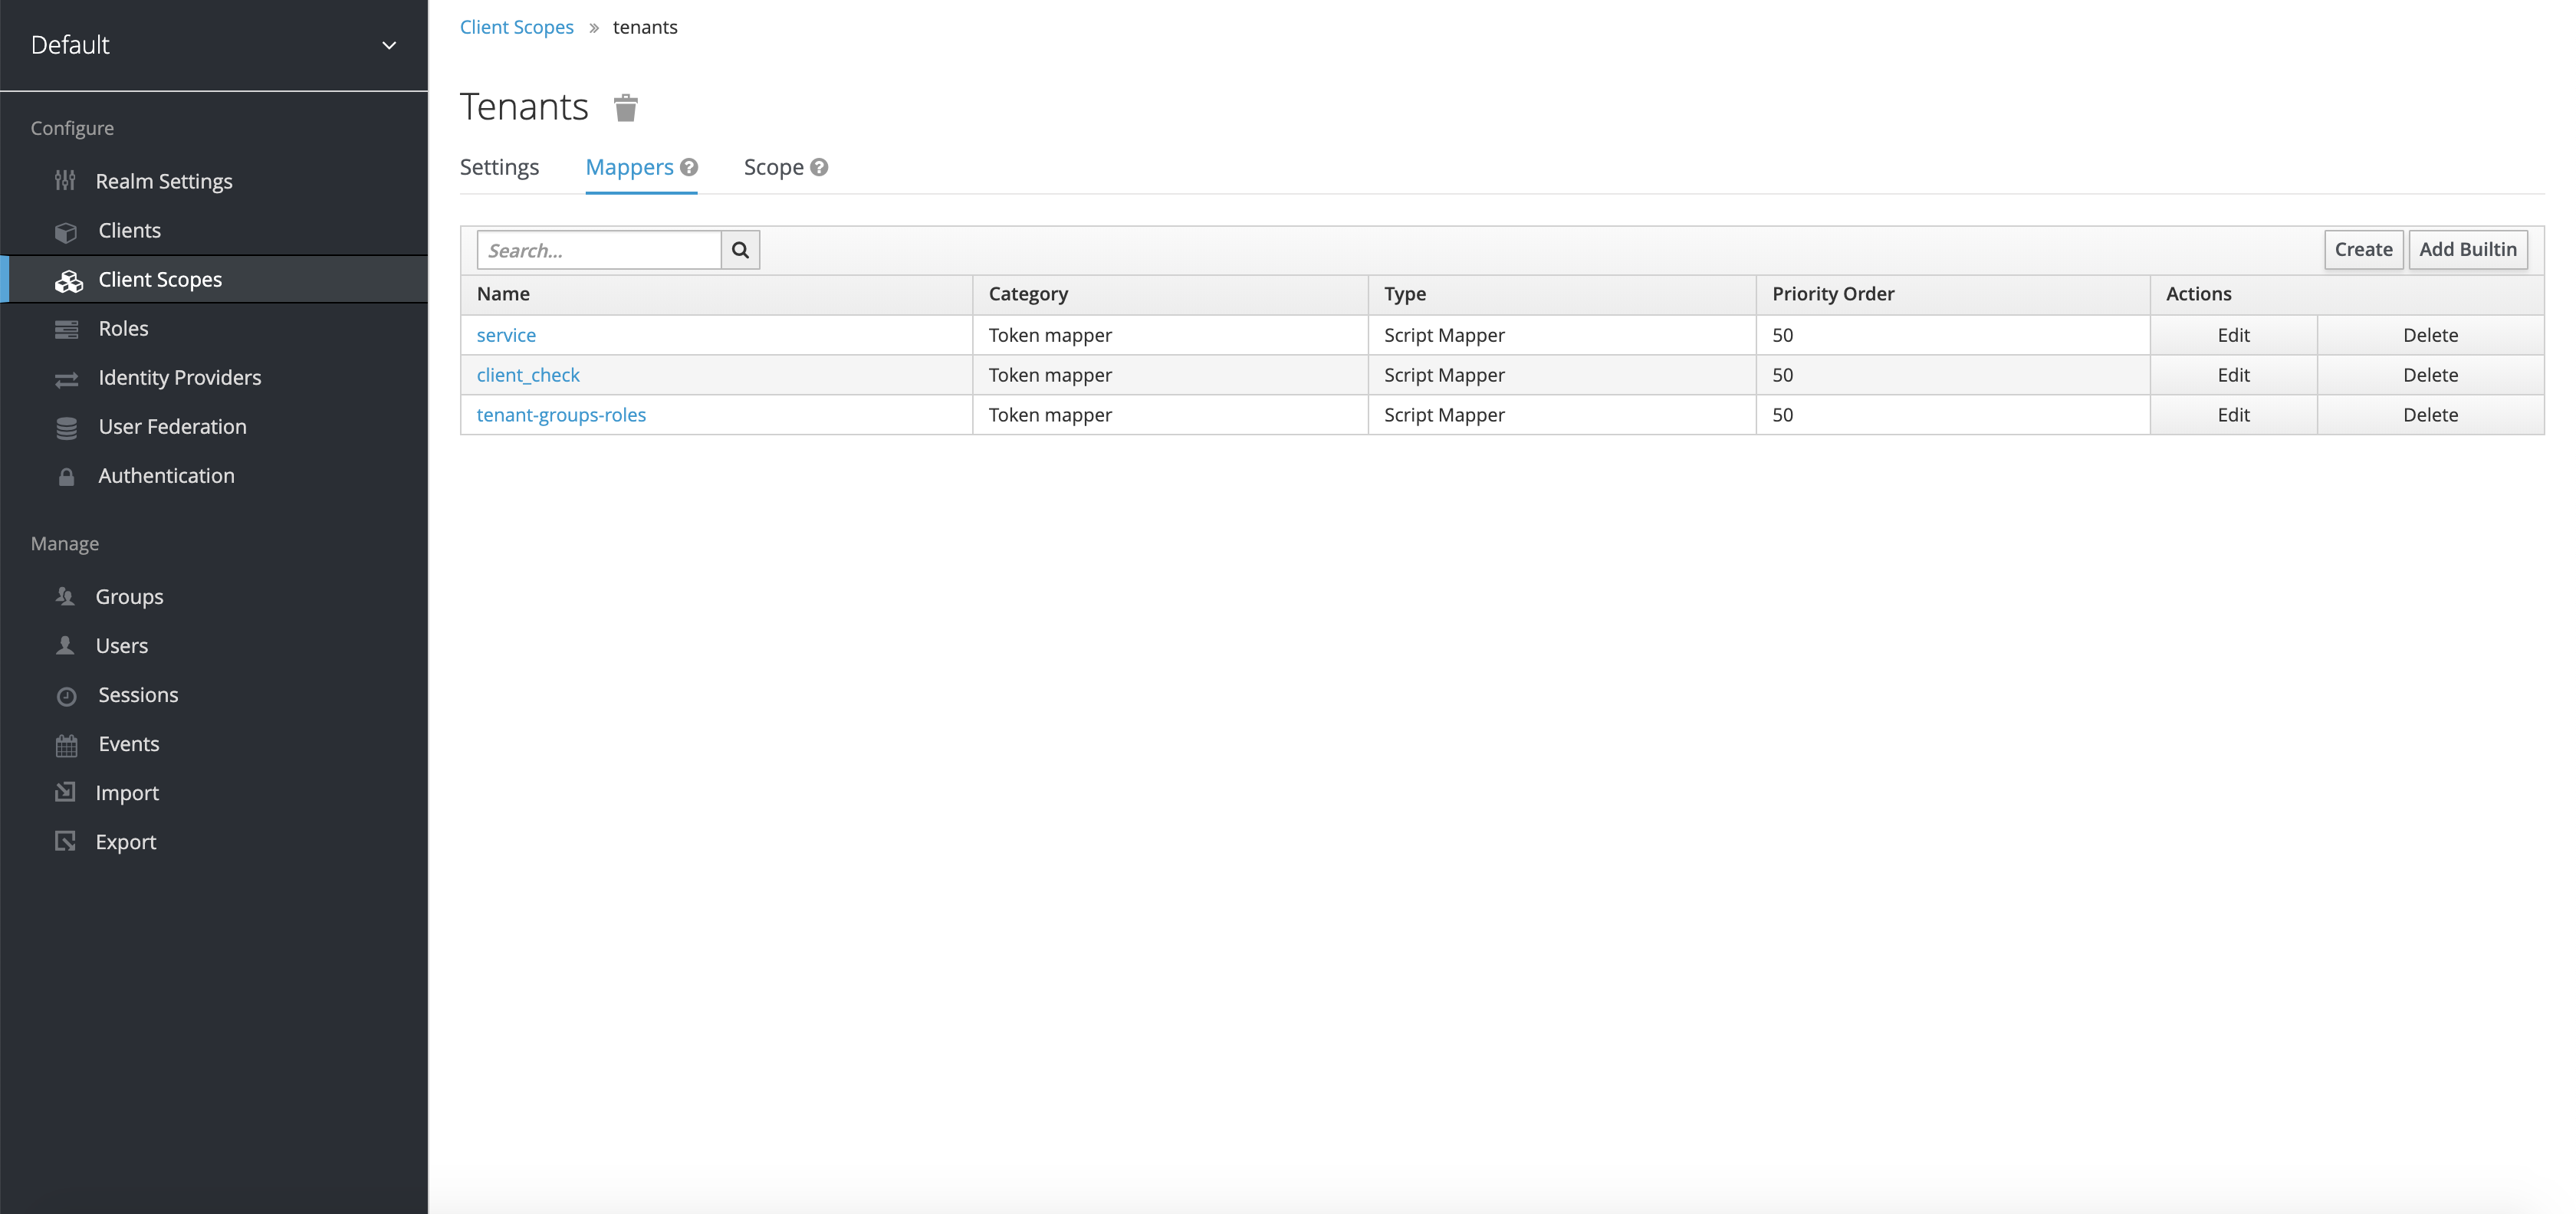Image resolution: width=2576 pixels, height=1214 pixels.
Task: Expand the Default realm dropdown chevron
Action: 389,46
